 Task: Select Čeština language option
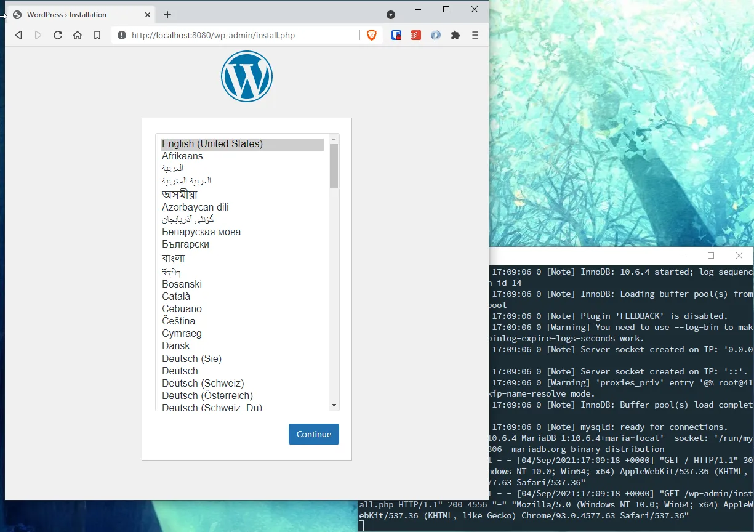click(x=242, y=321)
